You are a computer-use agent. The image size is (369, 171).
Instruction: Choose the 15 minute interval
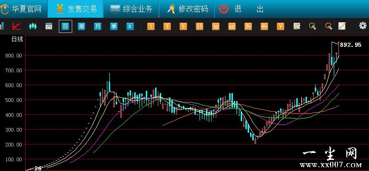200,26
